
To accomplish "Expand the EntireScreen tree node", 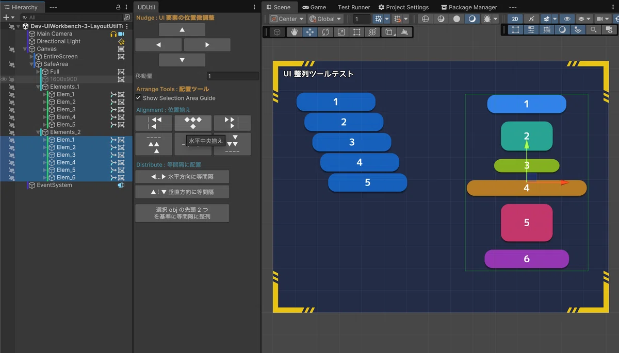I will click(x=31, y=57).
